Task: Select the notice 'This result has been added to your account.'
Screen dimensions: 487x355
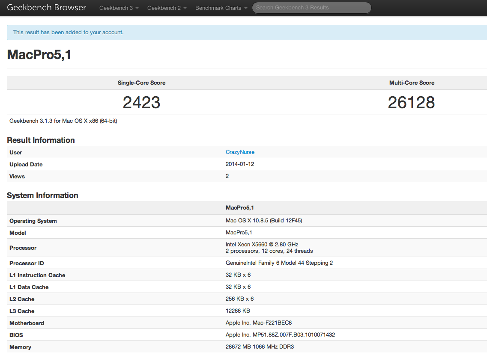Action: tap(69, 32)
